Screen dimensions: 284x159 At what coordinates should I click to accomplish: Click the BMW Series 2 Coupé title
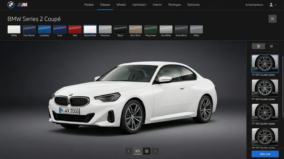(34, 19)
